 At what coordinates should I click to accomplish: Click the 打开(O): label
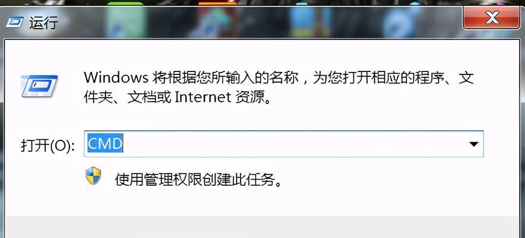click(48, 145)
